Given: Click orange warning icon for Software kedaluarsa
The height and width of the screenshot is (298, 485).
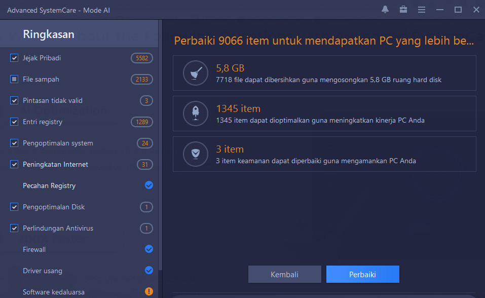Looking at the screenshot, I should click(149, 291).
